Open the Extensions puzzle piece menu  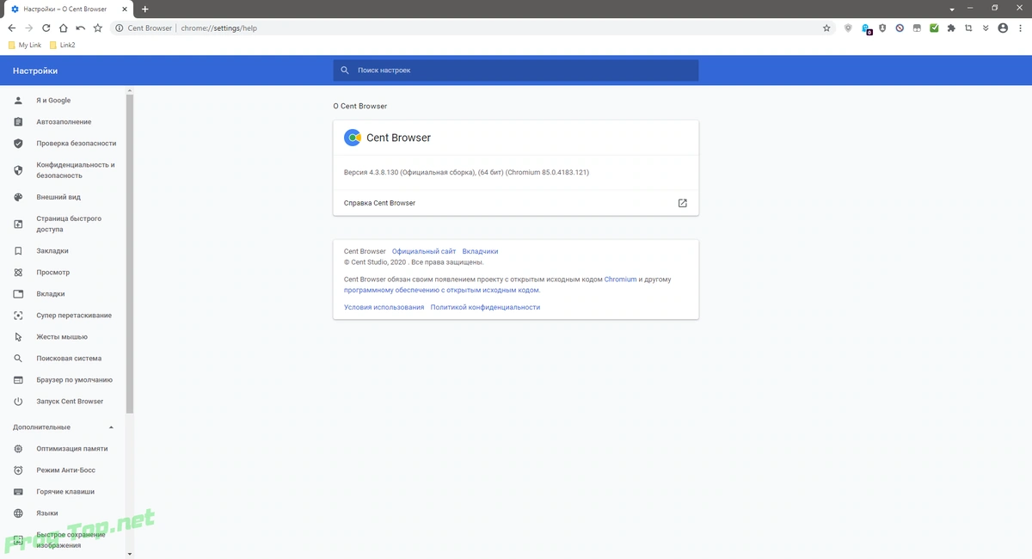tap(951, 28)
